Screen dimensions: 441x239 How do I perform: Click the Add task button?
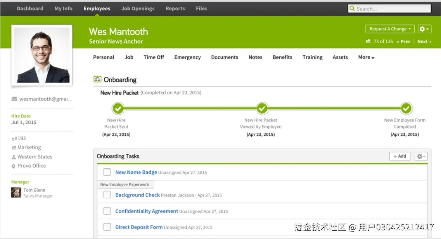[400, 156]
